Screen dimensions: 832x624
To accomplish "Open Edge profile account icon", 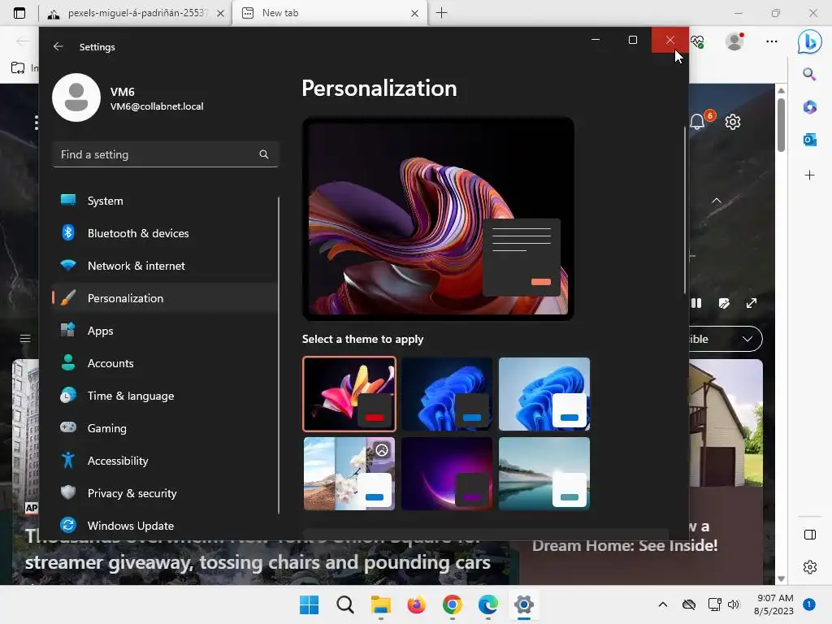I will coord(734,41).
